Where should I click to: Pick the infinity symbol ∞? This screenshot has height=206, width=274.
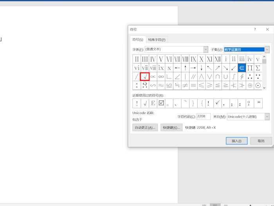click(161, 77)
